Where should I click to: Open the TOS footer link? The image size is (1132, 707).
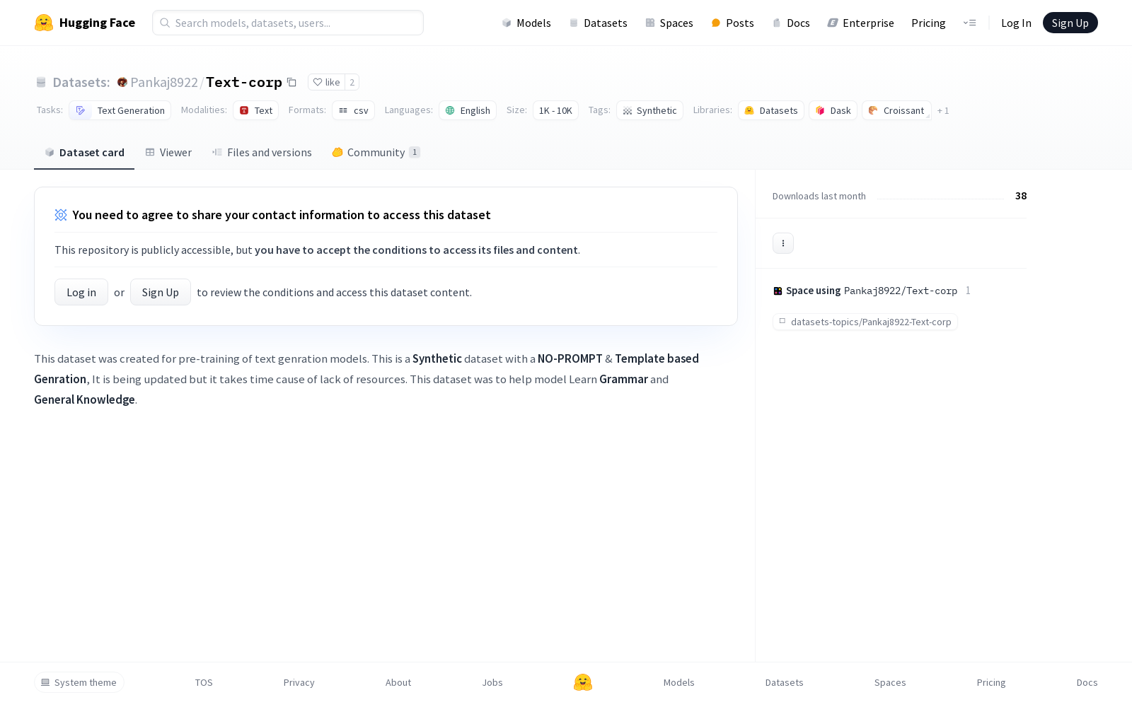click(x=204, y=682)
